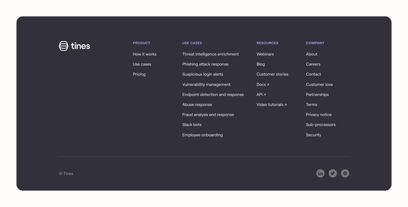Open Threat intelligence enrichment use case
The width and height of the screenshot is (408, 207).
(211, 54)
